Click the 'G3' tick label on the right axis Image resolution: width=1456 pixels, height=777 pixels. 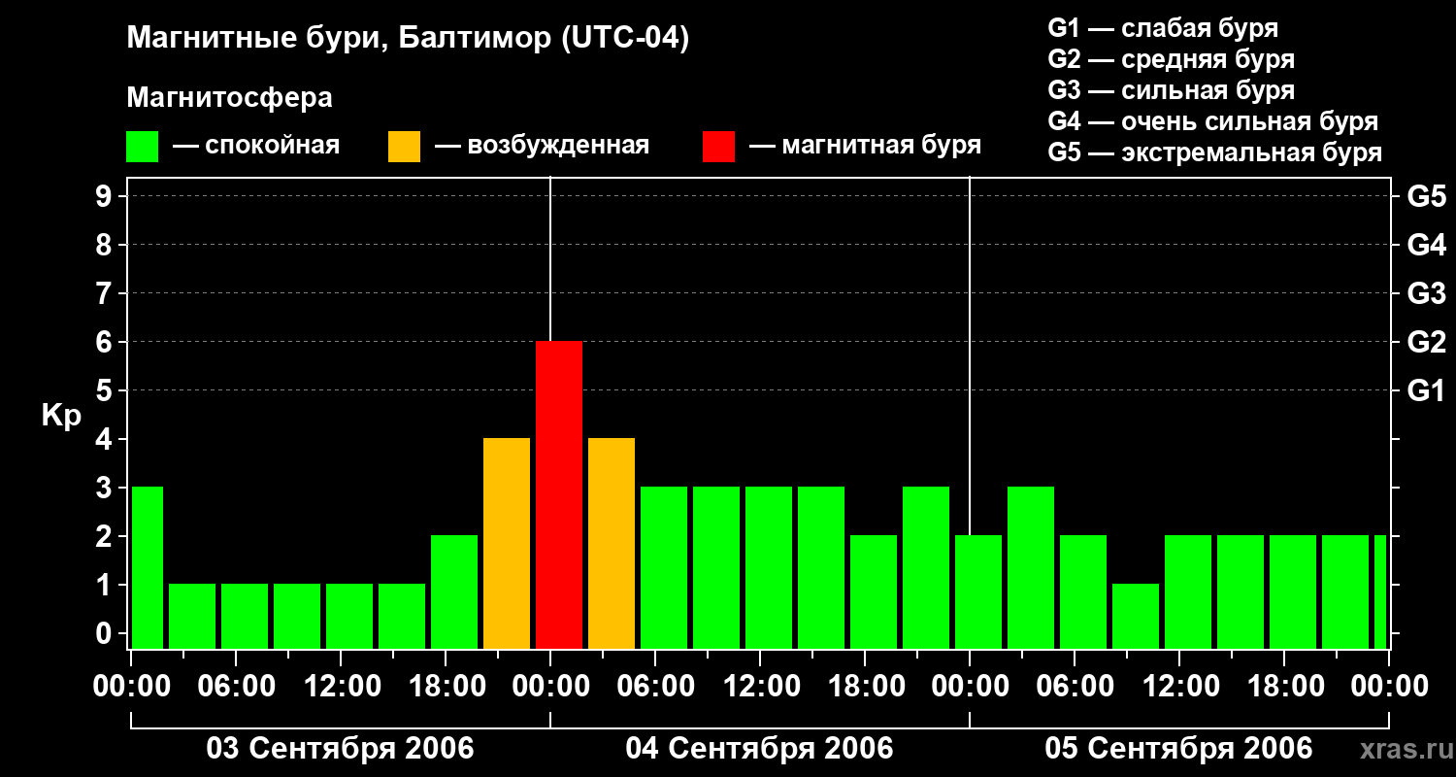coord(1427,293)
